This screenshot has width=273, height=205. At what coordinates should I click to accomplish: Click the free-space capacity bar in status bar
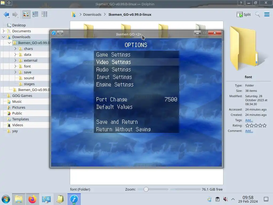(x=186, y=189)
